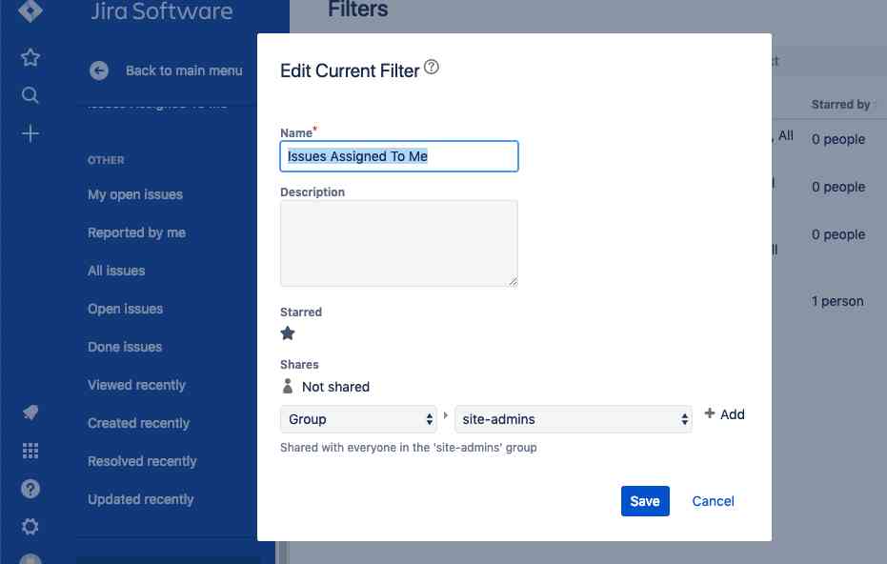The height and width of the screenshot is (564, 887).
Task: Save the current filter
Action: click(645, 501)
